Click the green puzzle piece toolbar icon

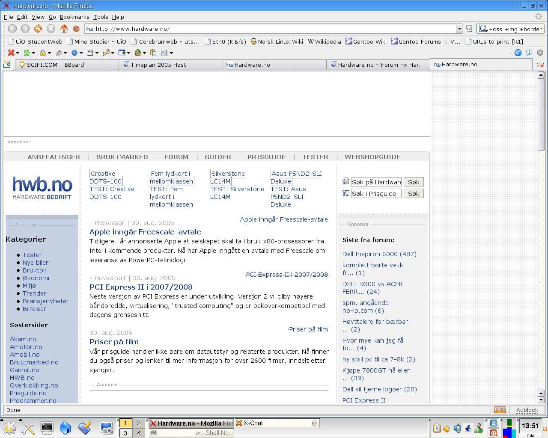coord(27,53)
